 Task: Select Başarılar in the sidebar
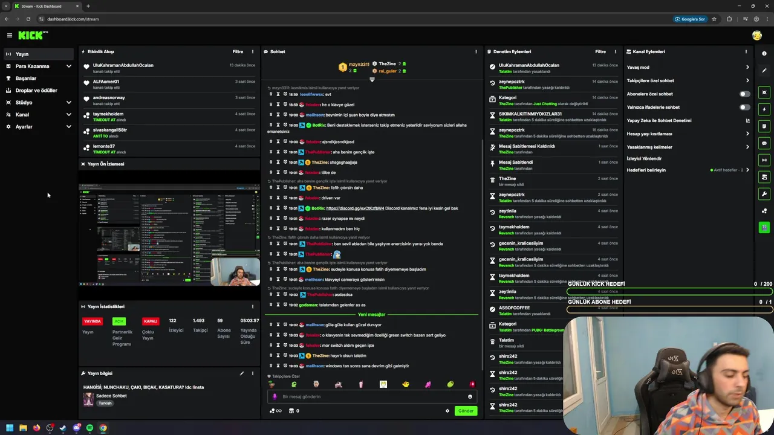click(39, 79)
